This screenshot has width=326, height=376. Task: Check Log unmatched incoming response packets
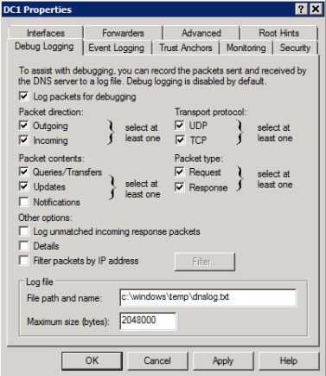click(x=23, y=231)
